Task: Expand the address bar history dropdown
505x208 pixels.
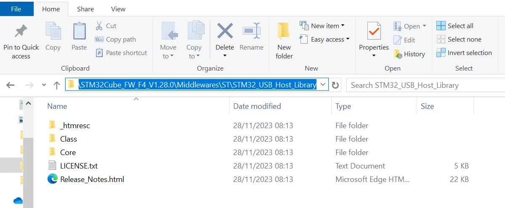Action: pos(323,84)
